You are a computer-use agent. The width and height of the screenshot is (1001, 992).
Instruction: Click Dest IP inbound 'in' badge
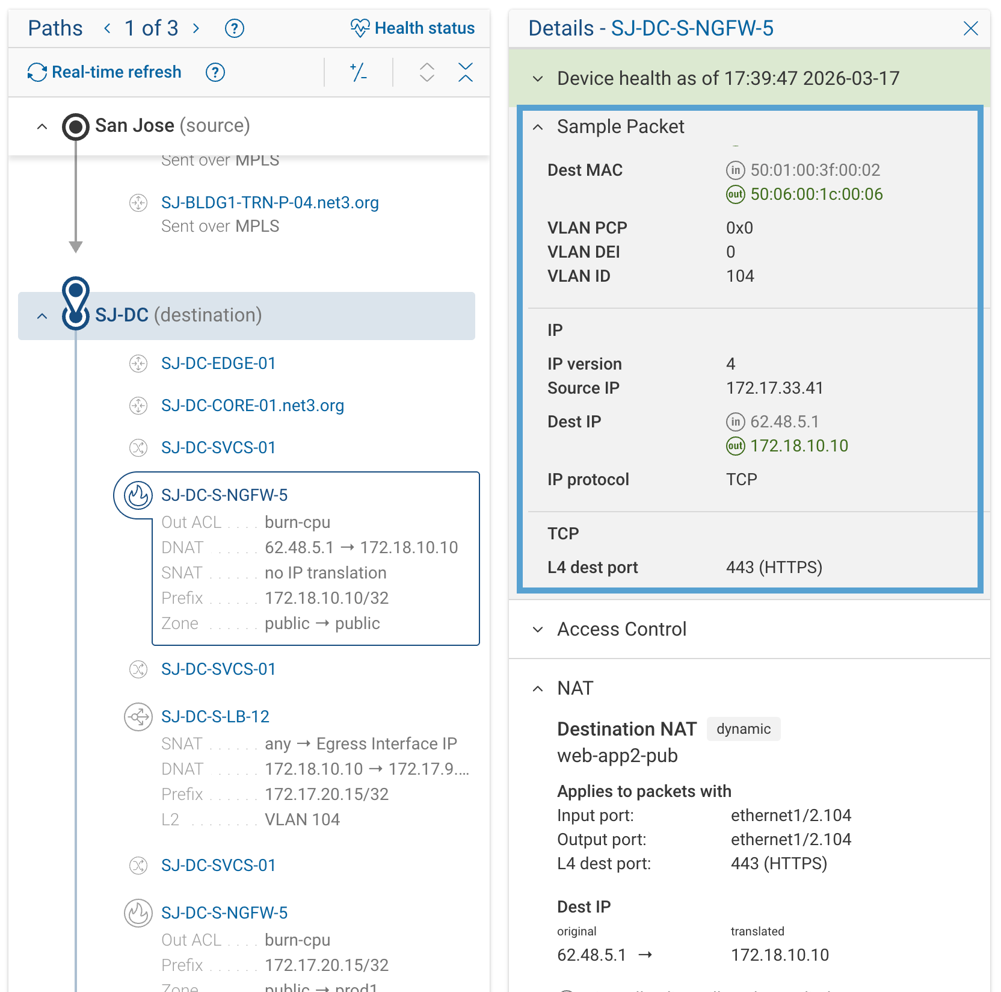pos(735,422)
